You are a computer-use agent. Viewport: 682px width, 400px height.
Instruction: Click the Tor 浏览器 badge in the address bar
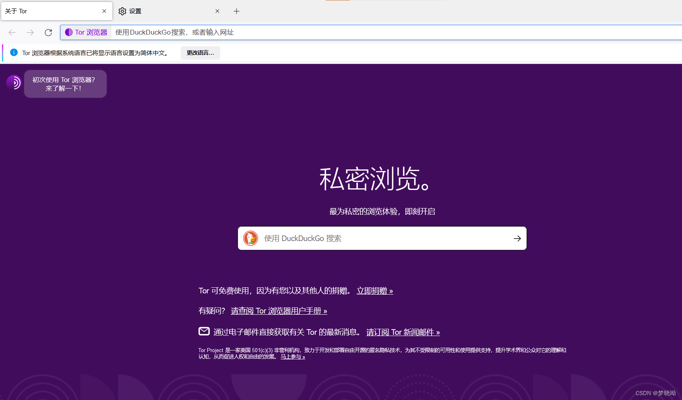coord(86,32)
